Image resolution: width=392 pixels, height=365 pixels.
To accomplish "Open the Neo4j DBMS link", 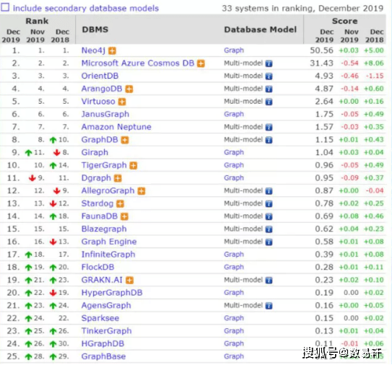I will point(93,50).
